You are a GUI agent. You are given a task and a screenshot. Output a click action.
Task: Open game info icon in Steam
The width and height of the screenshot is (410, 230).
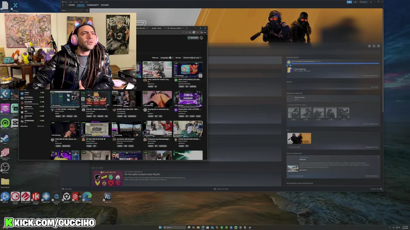pyautogui.click(x=374, y=46)
